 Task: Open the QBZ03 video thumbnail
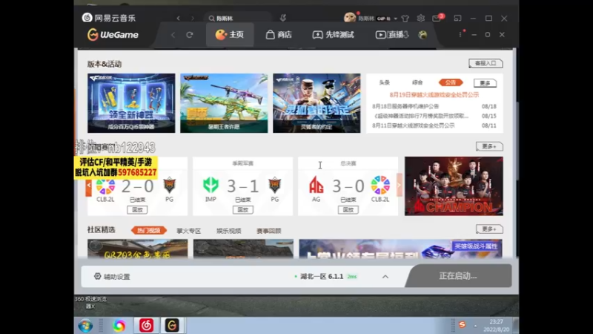click(137, 249)
